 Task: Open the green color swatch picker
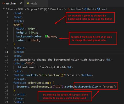point(46,36)
